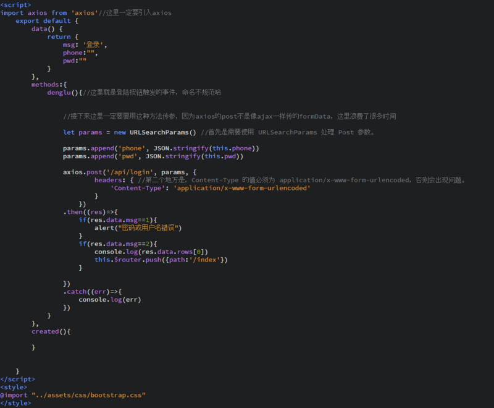
Task: Click the "headers: {" key
Action: click(x=114, y=180)
